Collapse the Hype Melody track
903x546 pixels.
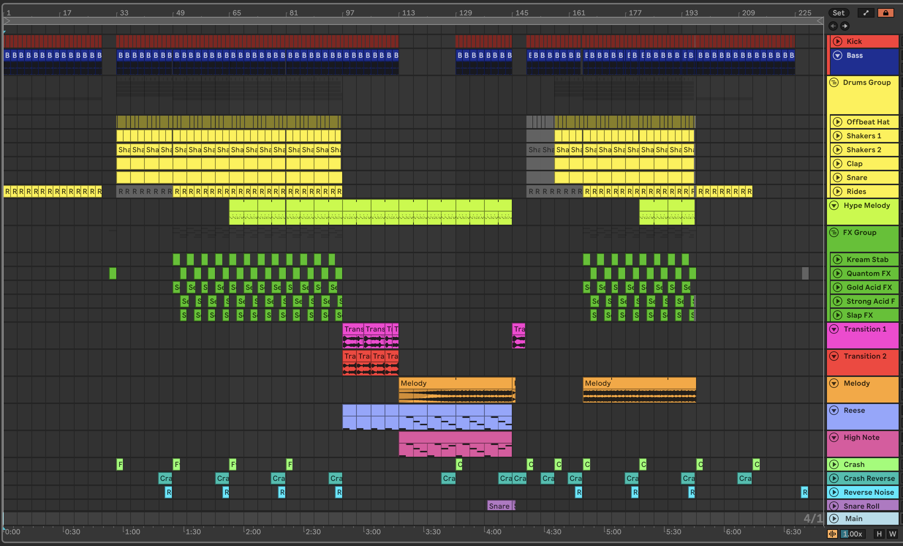point(834,206)
